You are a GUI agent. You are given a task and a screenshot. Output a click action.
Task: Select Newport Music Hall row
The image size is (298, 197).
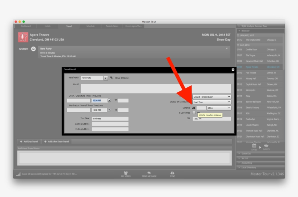pyautogui.click(x=259, y=61)
